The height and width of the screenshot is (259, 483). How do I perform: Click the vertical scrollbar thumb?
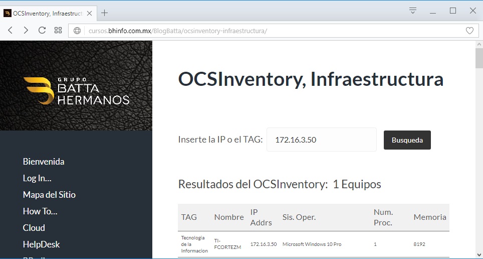click(x=479, y=58)
